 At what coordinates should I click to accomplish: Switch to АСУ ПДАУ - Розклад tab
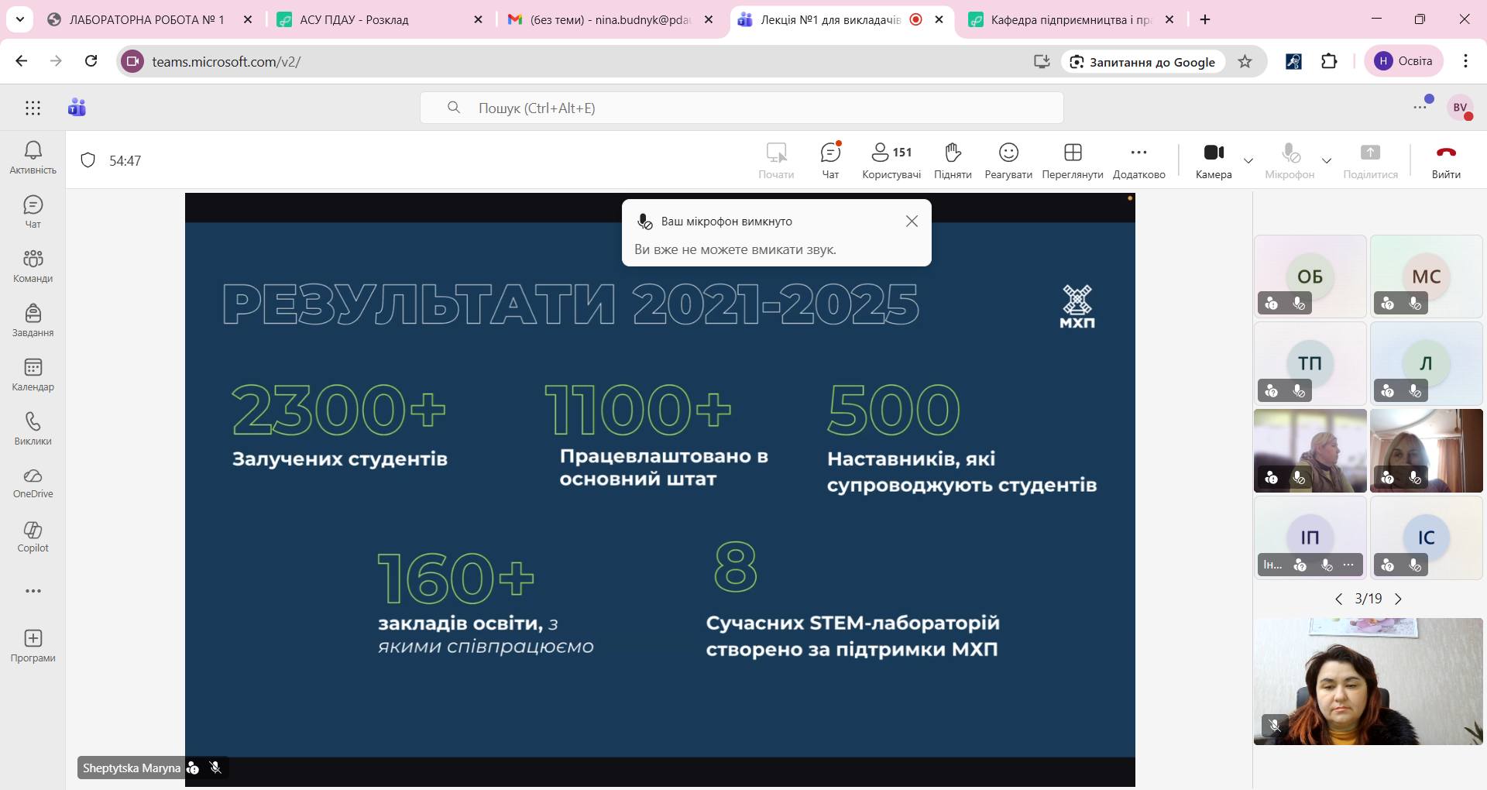coord(354,20)
